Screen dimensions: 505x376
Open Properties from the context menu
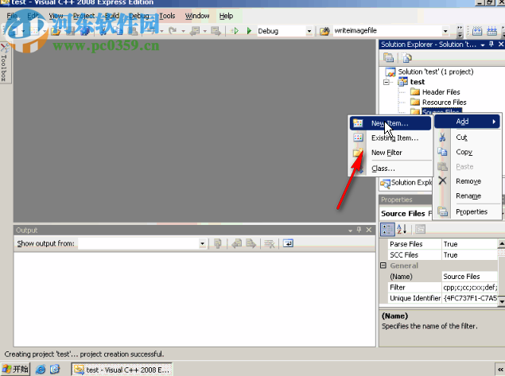(472, 211)
